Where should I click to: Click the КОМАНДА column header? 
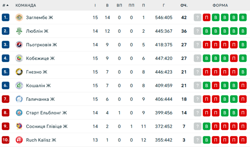tap(26, 6)
